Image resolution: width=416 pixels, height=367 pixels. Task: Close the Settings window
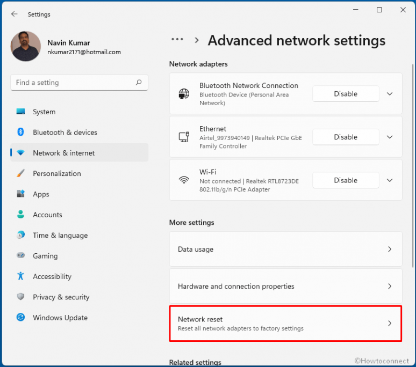pyautogui.click(x=403, y=10)
